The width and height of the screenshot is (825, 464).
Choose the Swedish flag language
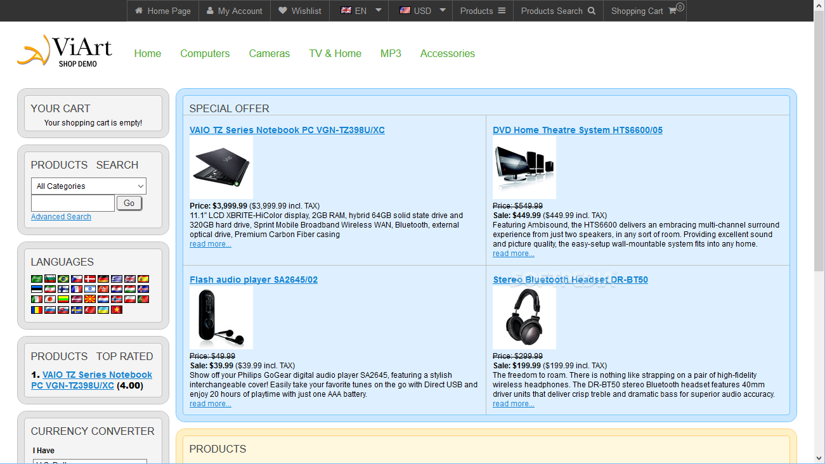coord(77,310)
